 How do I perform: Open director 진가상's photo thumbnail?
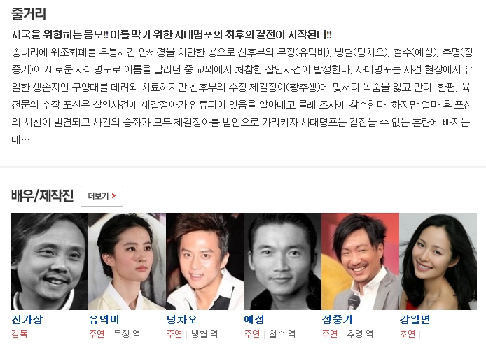click(50, 261)
